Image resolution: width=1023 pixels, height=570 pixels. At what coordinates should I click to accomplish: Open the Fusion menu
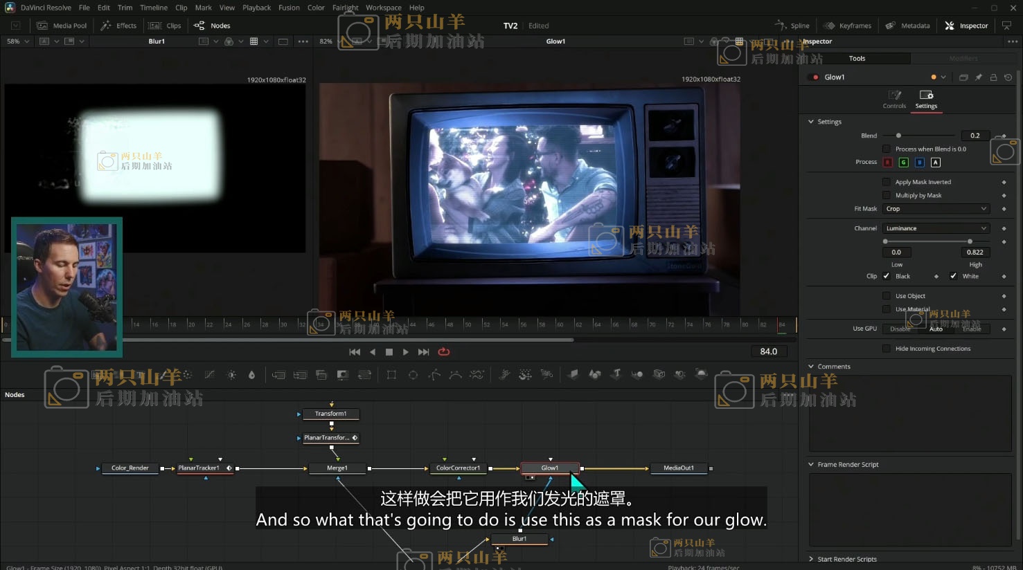289,8
